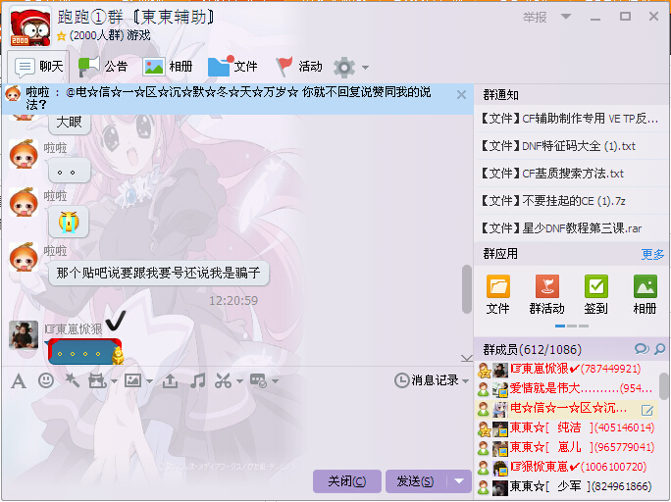Switch to the 公告 tab

coord(103,67)
